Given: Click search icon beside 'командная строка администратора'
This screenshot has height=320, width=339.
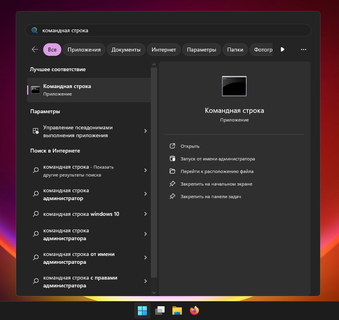Looking at the screenshot, I should [36, 234].
